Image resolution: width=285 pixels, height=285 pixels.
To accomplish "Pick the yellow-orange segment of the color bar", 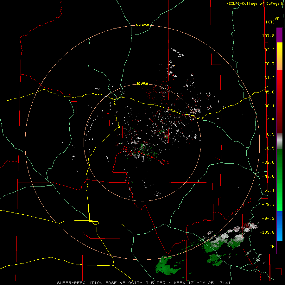I will click(x=280, y=56).
